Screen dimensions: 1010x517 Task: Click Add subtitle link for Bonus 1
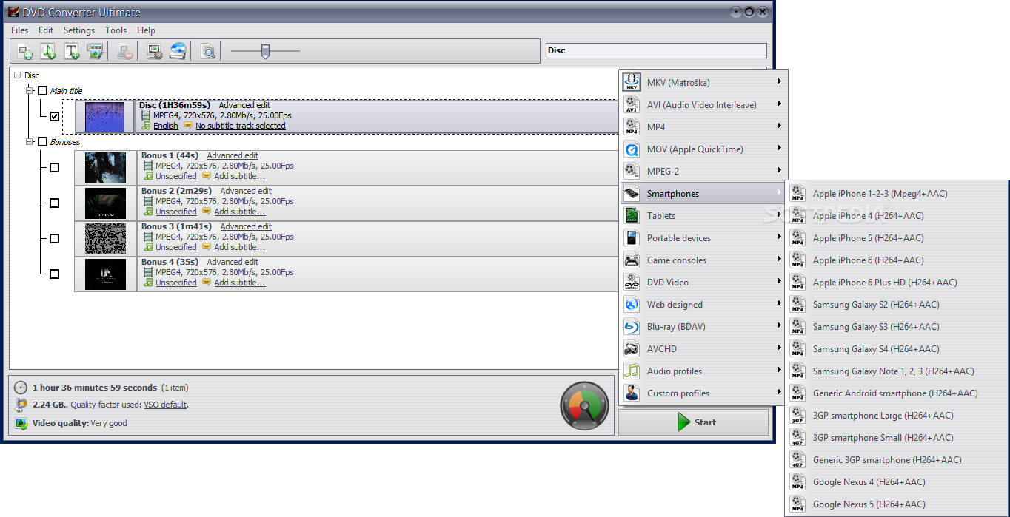coord(240,176)
